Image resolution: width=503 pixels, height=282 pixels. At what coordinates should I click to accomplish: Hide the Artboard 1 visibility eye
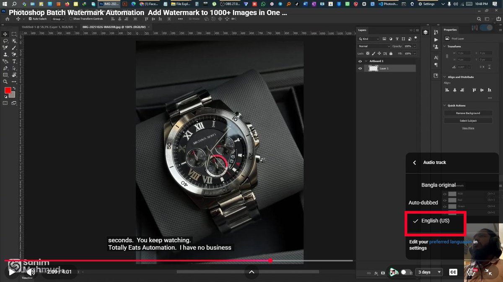coord(360,61)
